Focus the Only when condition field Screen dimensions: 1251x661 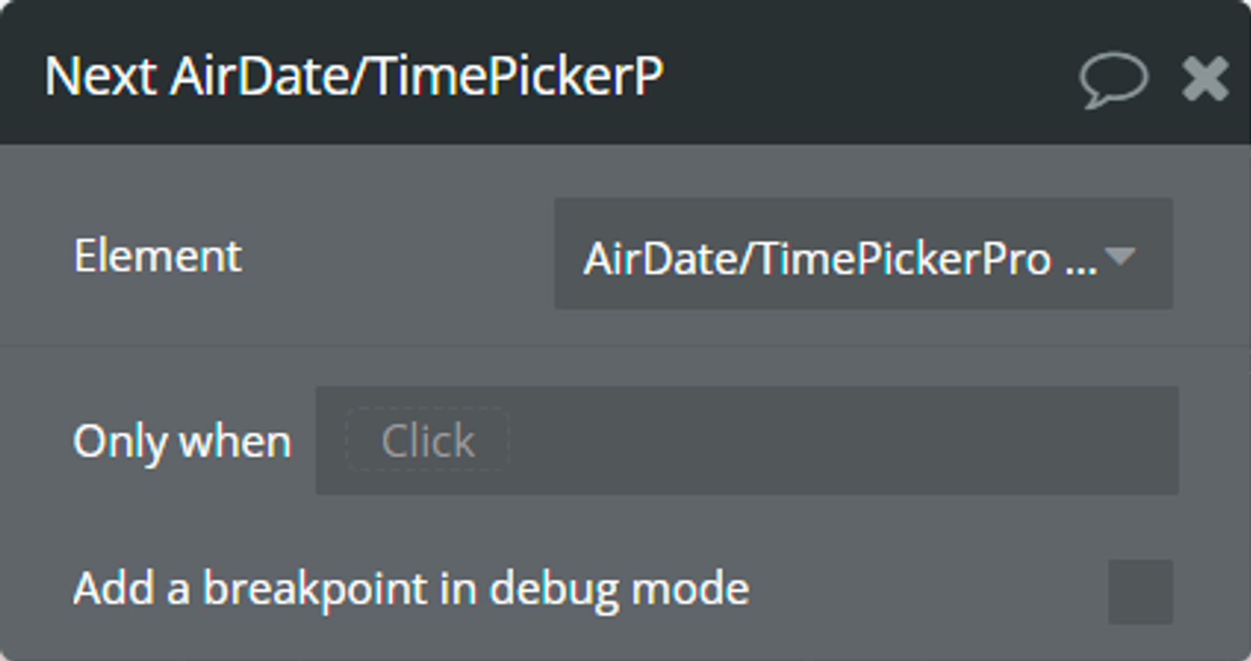(746, 440)
